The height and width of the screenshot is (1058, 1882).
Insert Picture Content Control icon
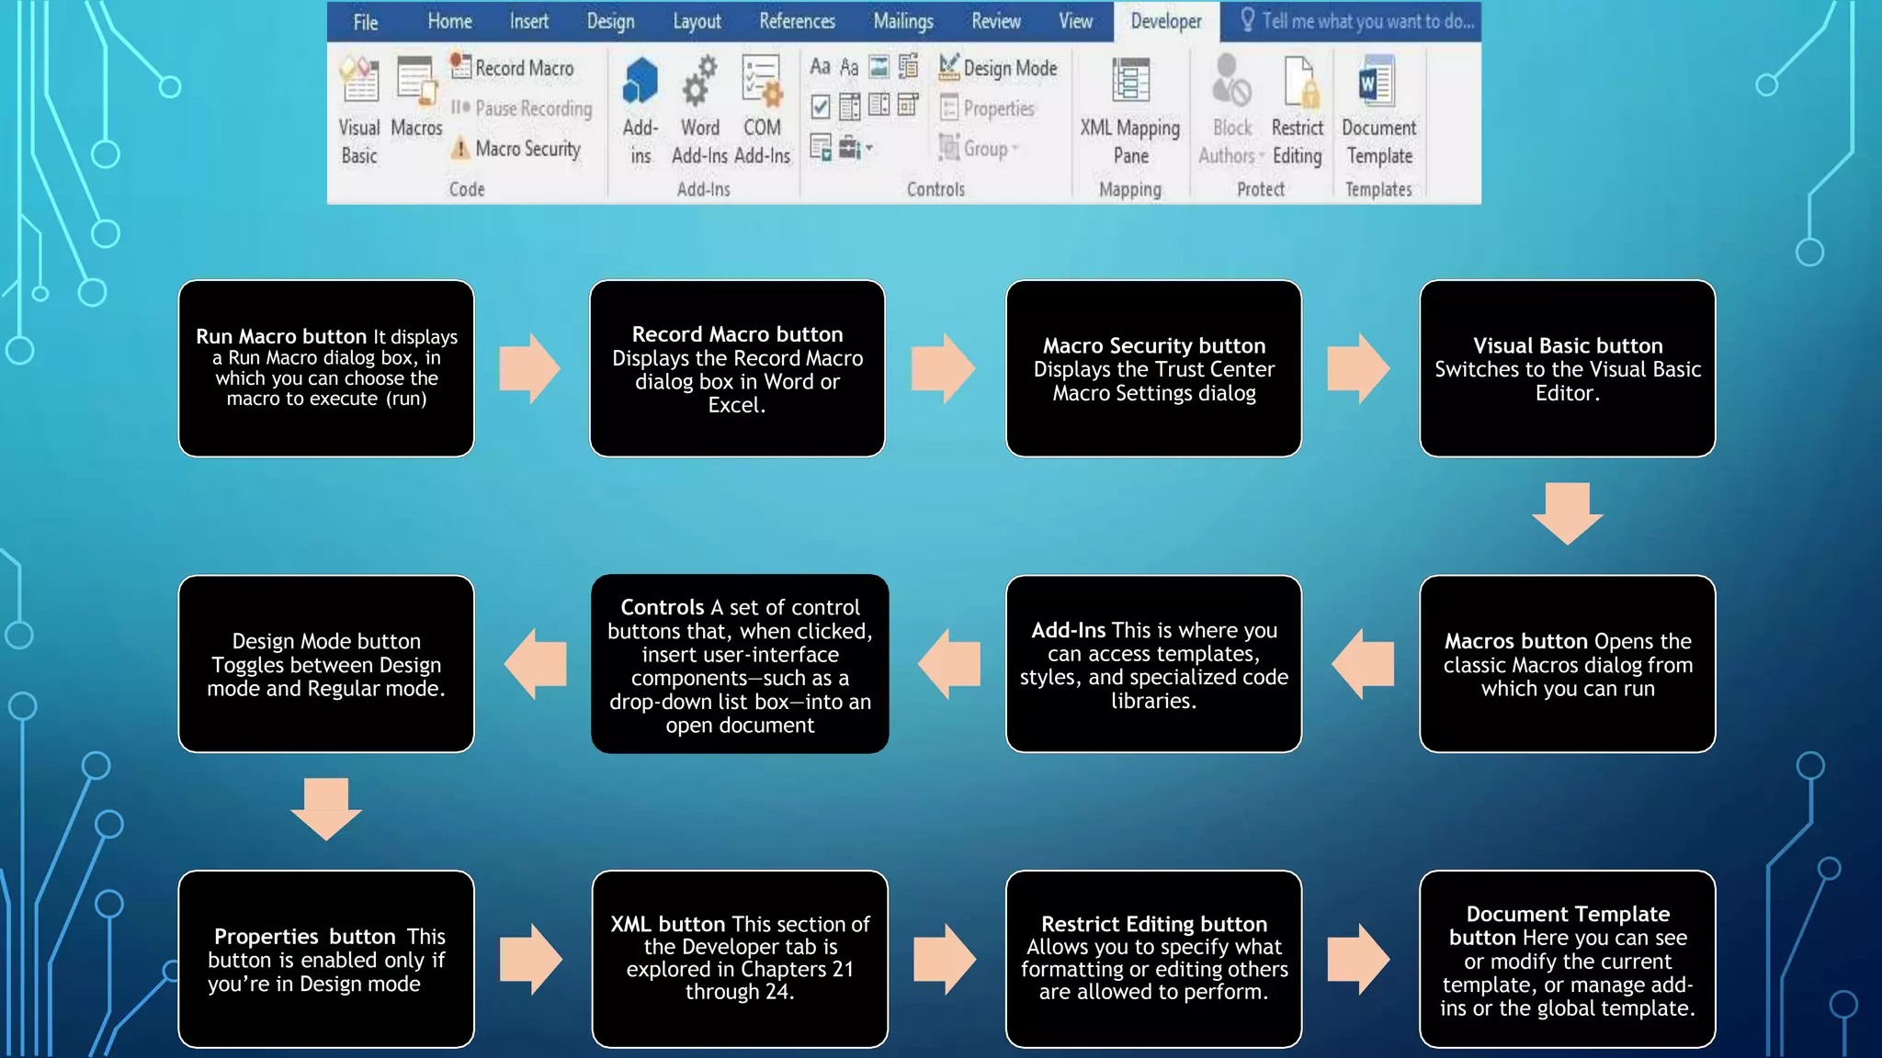coord(879,67)
